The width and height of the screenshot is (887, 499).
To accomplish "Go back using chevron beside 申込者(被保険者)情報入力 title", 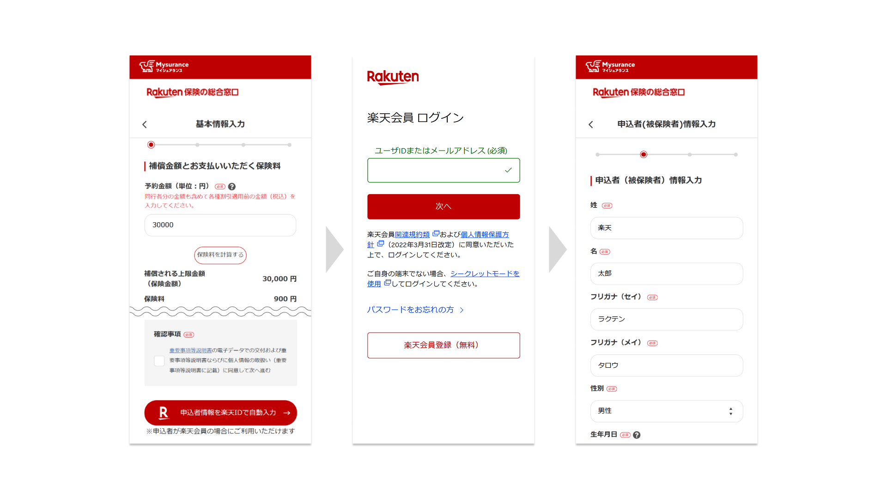I will [x=591, y=124].
